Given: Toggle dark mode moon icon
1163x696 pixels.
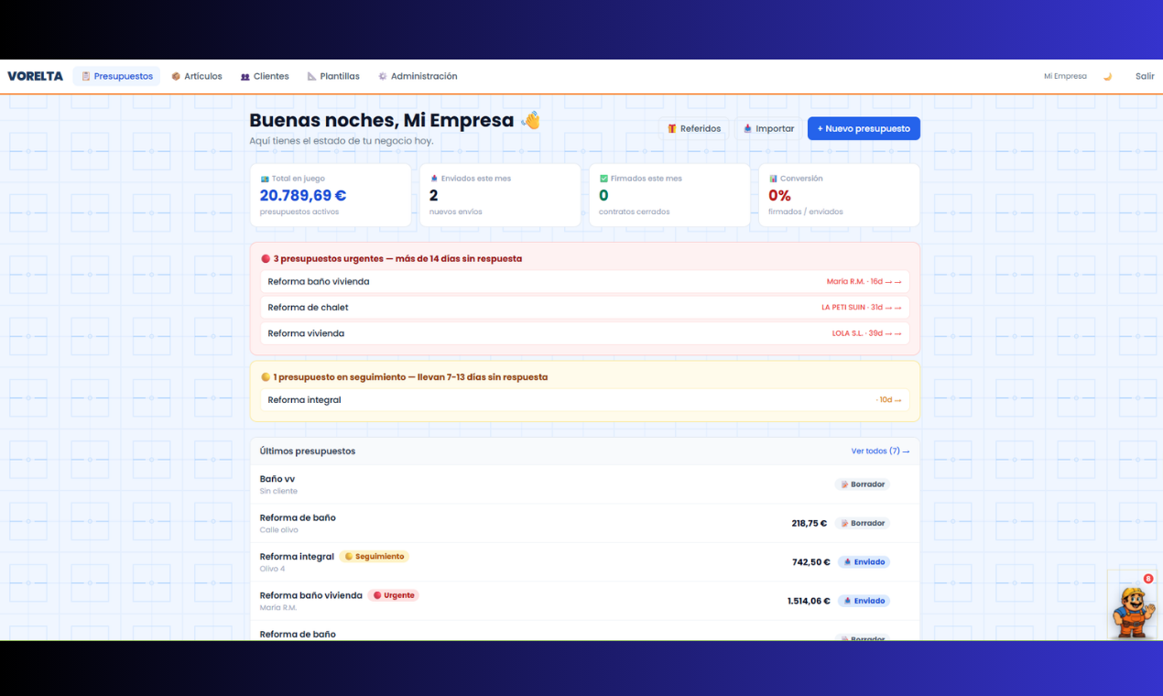Looking at the screenshot, I should pyautogui.click(x=1107, y=77).
